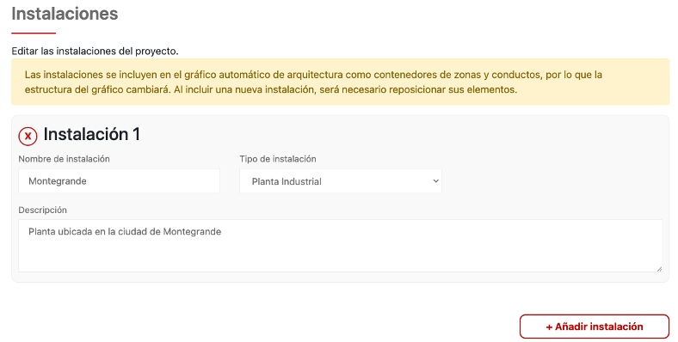
Task: Click the plus sign in Añadir instalación
Action: tap(549, 327)
